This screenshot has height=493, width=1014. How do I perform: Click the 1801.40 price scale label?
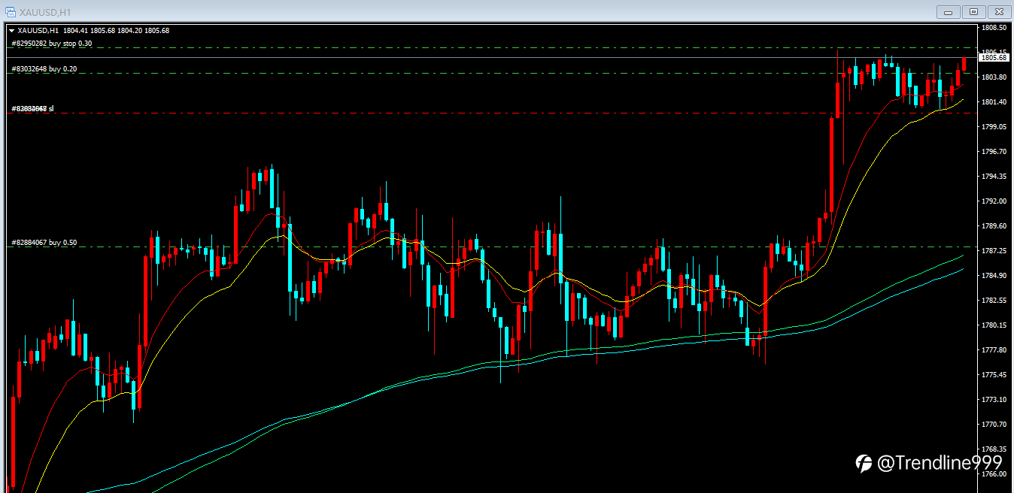pyautogui.click(x=994, y=102)
